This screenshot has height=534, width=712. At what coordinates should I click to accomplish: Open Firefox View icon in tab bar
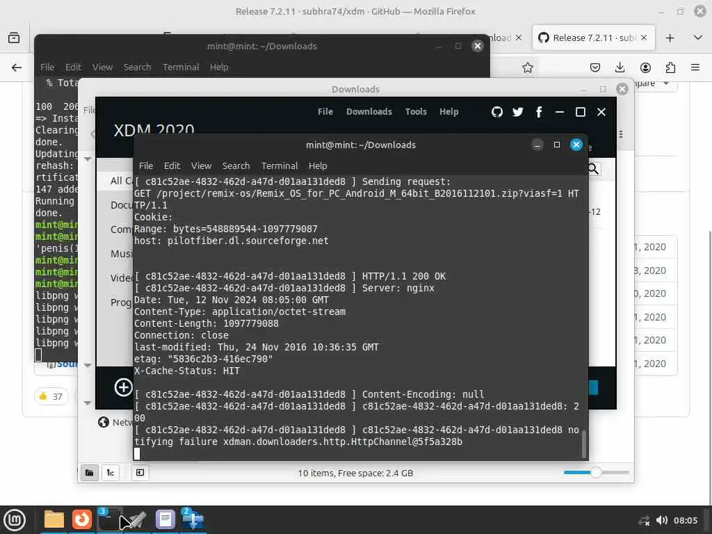14,38
